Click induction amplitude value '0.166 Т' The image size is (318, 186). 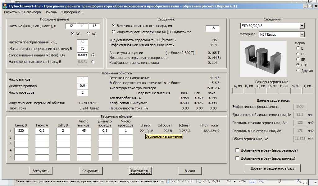pos(214,53)
